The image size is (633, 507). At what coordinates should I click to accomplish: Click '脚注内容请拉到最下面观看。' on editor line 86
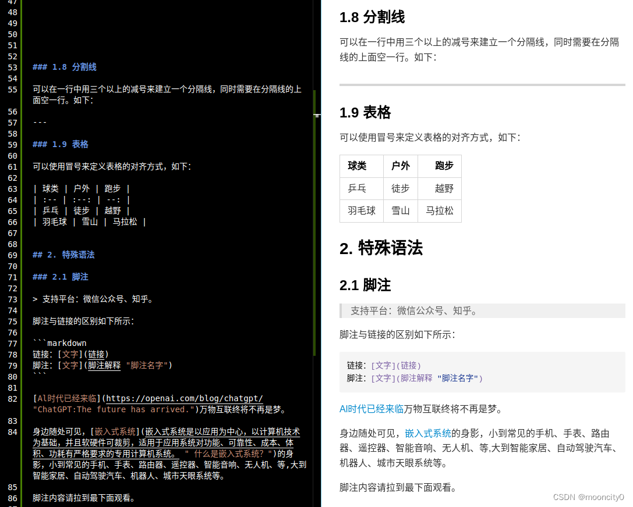point(84,498)
